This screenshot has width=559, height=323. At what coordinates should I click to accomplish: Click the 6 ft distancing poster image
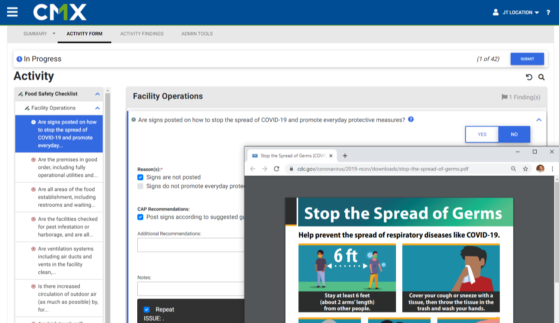(347, 278)
